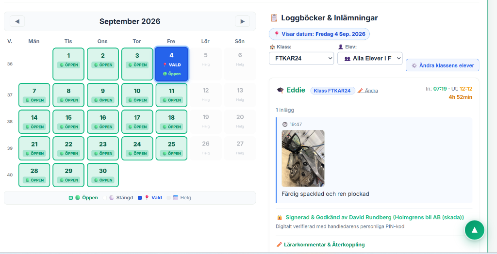497x254 pixels.
Task: Select September 14 in calendar
Action: tap(34, 122)
